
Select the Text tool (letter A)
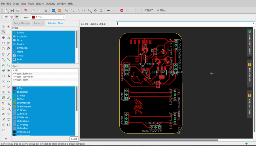click(x=9, y=76)
